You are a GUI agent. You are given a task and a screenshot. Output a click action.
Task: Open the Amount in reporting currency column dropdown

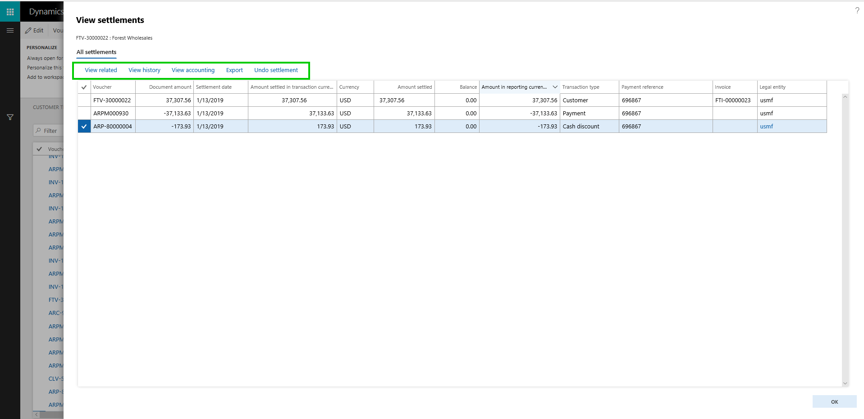(555, 87)
